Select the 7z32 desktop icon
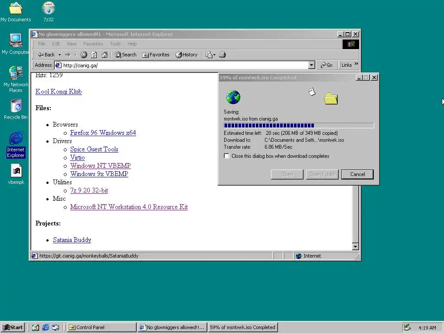Image resolution: width=444 pixels, height=333 pixels. [x=49, y=12]
